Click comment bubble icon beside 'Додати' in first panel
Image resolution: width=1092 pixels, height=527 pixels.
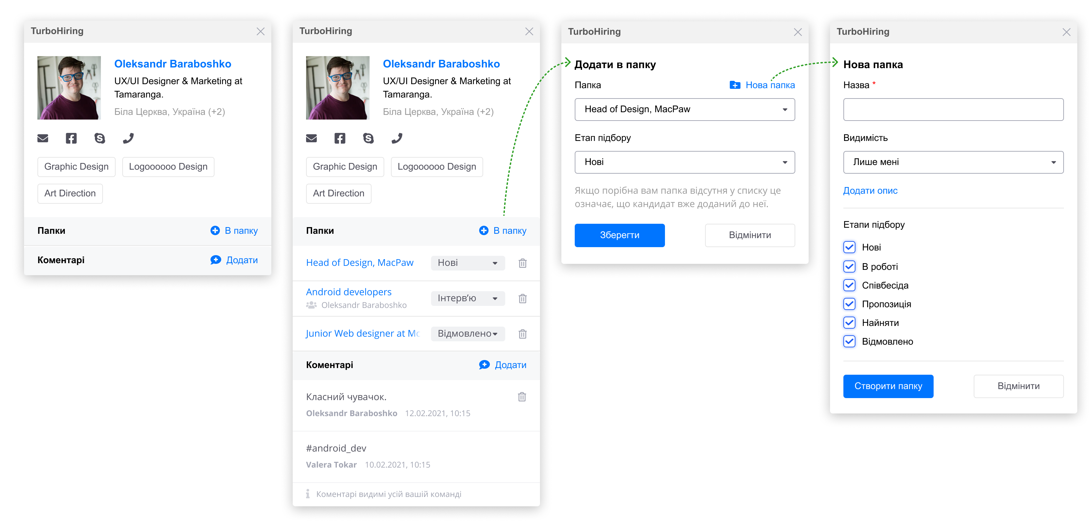(216, 260)
